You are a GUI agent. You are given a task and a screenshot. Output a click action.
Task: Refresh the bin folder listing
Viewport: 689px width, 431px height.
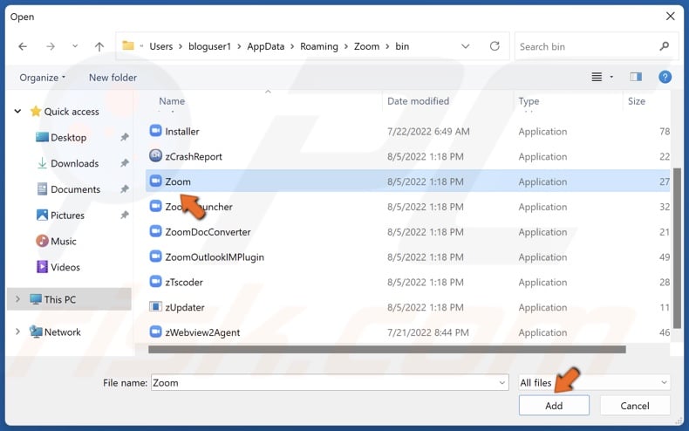pos(495,45)
